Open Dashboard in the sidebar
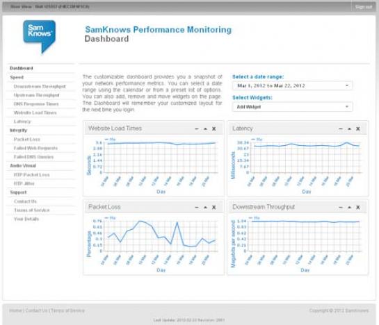379x325 pixels. point(22,68)
